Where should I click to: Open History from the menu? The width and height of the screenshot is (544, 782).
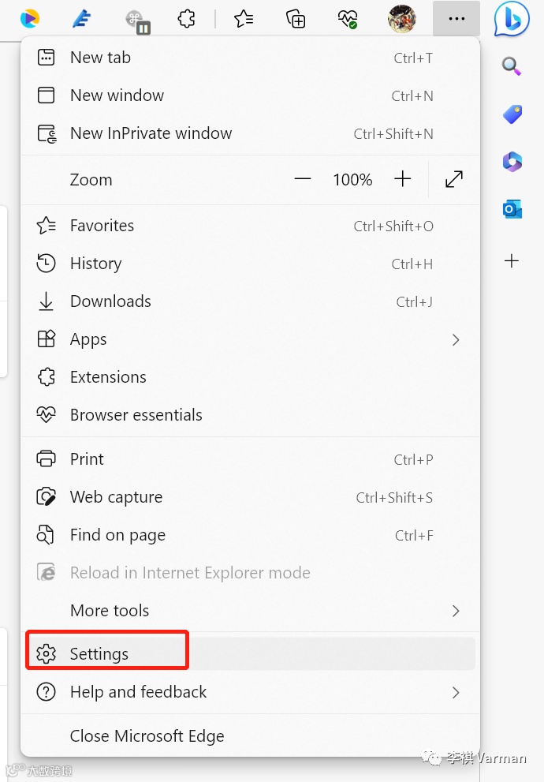tap(250, 264)
